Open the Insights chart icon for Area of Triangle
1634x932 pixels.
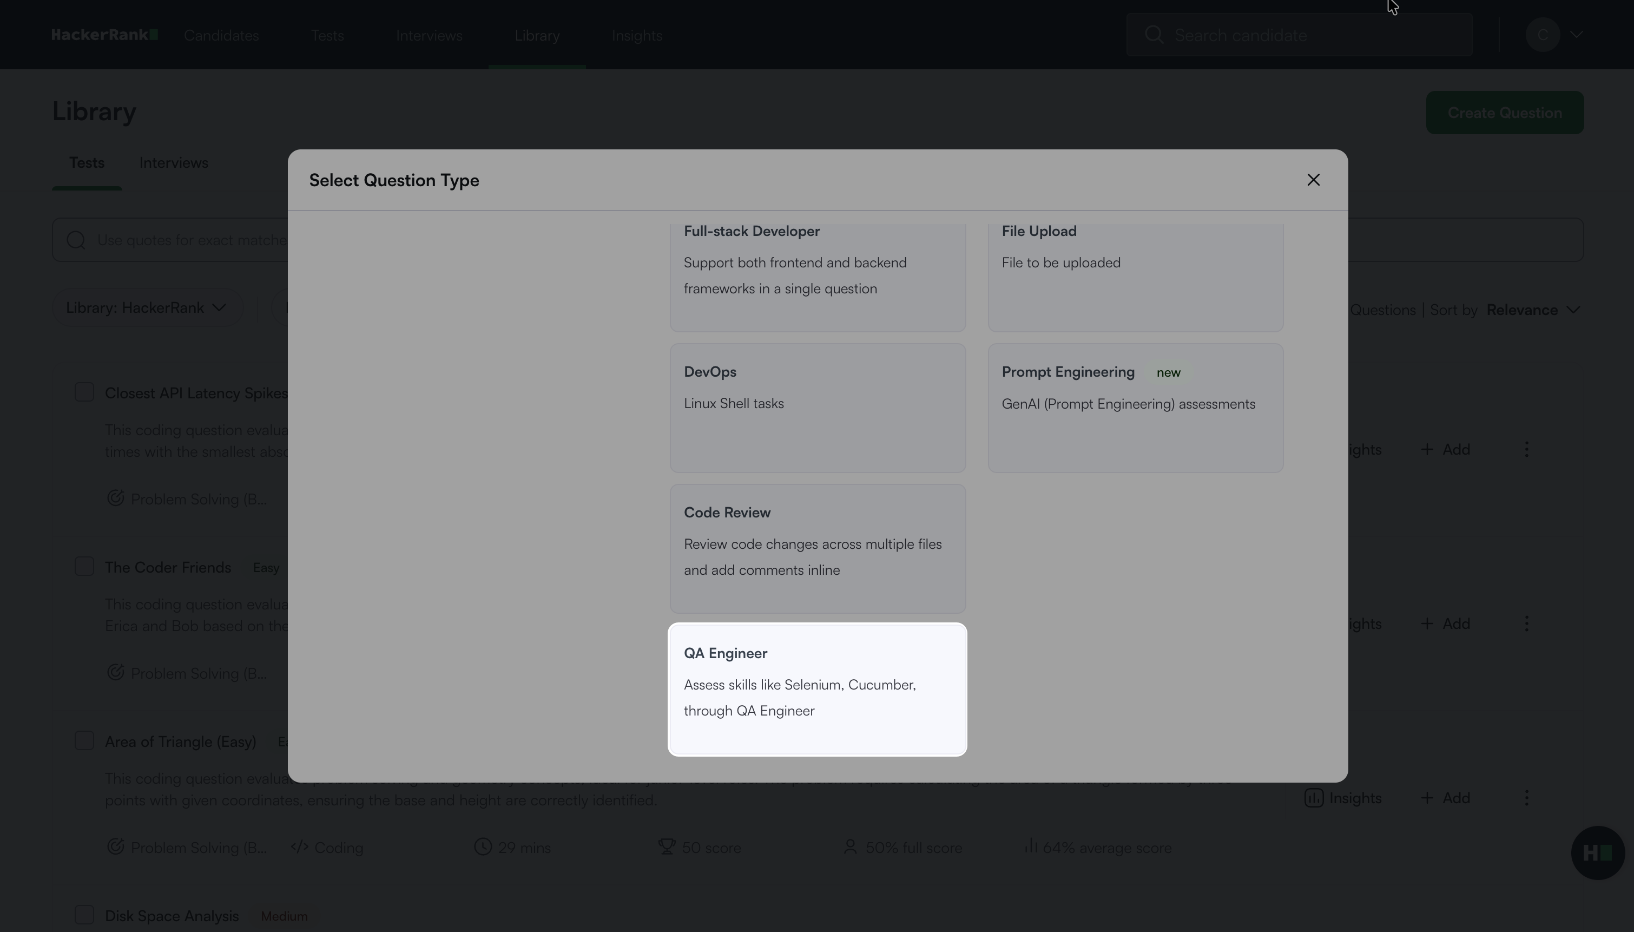tap(1314, 798)
